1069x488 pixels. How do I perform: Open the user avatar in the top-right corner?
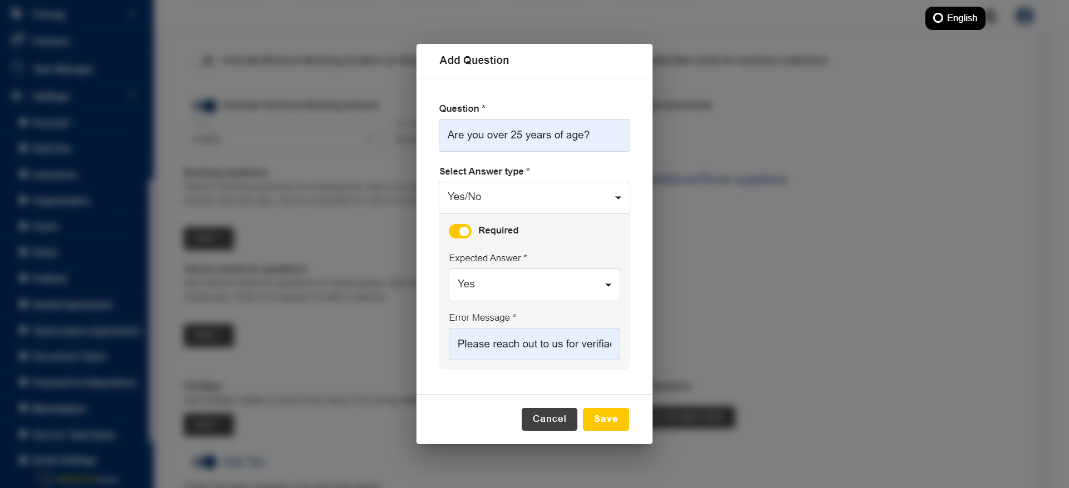(1024, 16)
